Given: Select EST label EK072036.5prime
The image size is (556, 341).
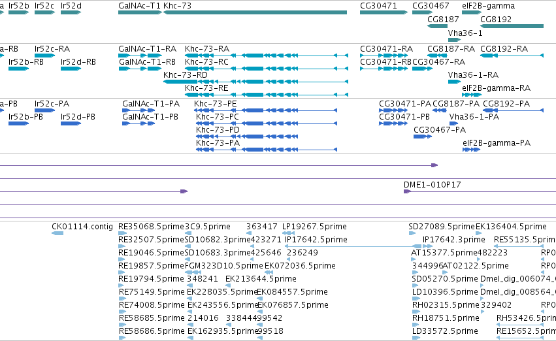Looking at the screenshot, I should 300,266.
